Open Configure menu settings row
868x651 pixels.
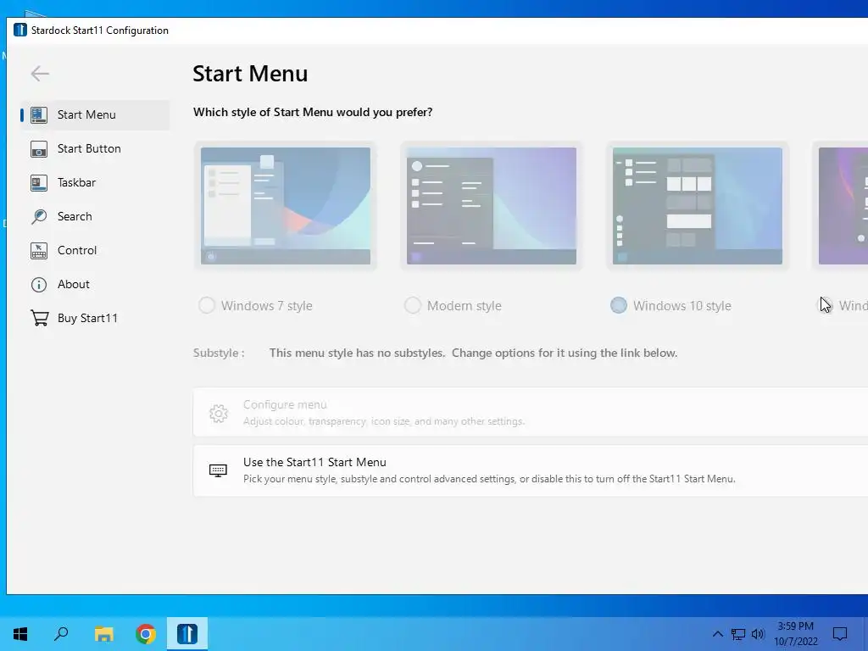click(531, 413)
